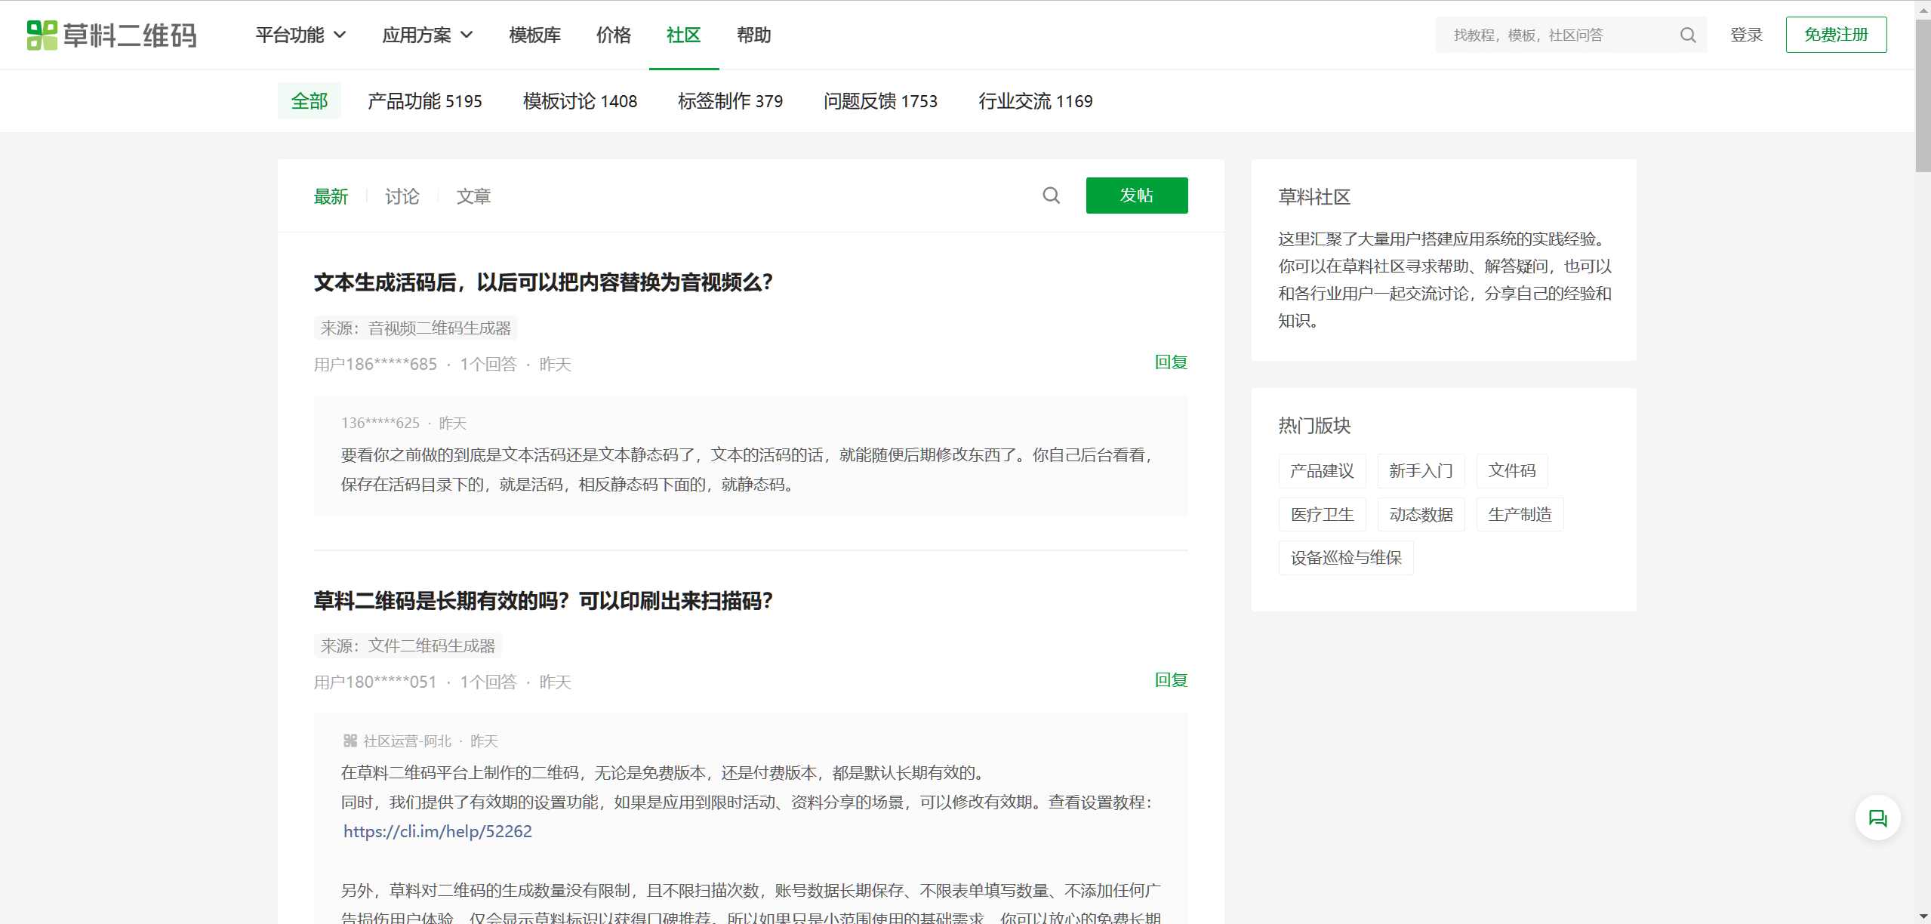Screen dimensions: 1931x924
Task: Expand the 应用方案 dropdown
Action: (427, 35)
